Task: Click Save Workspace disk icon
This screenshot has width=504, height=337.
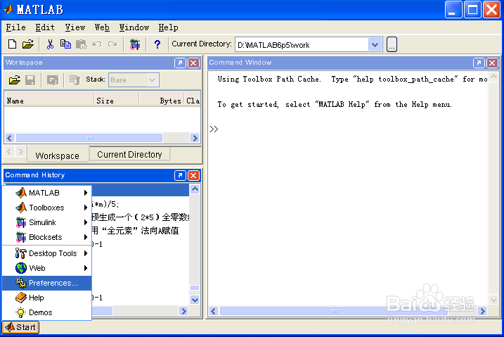Action: (30, 80)
